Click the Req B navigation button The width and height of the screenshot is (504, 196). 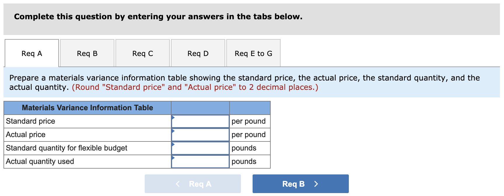pos(300,183)
